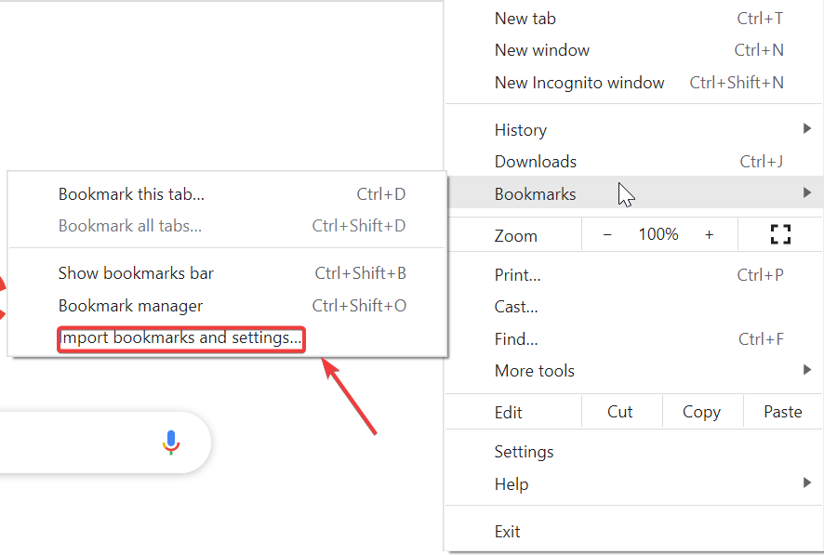Open Bookmark manager
The height and width of the screenshot is (555, 824).
tap(130, 306)
